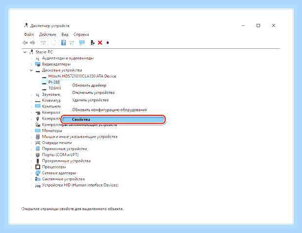This screenshot has width=302, height=233.
Task: Click the Hitachi disk drive icon
Action: click(x=44, y=77)
